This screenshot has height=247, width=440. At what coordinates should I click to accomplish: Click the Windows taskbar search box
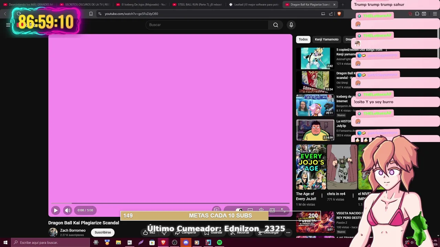coord(51,243)
